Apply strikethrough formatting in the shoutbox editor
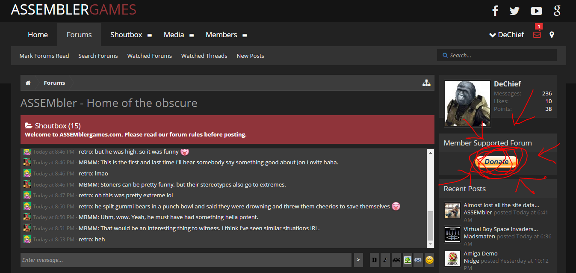Screen dimensions: 576x273 coord(396,260)
